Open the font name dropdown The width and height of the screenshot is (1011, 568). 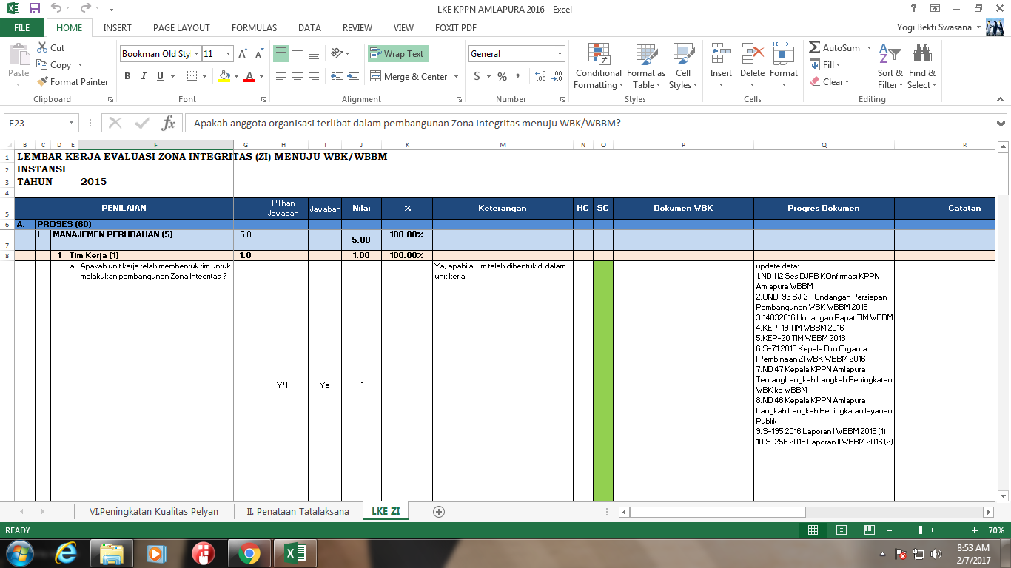click(196, 54)
